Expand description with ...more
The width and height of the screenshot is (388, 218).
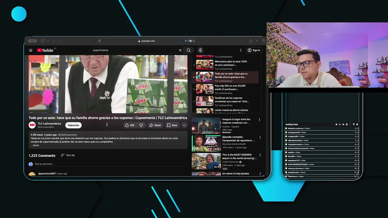coord(35,145)
